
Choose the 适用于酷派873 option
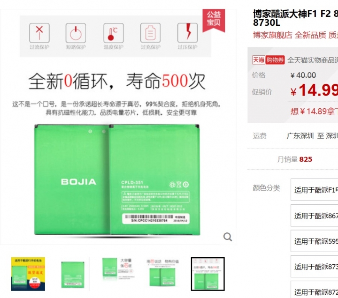(x=314, y=266)
